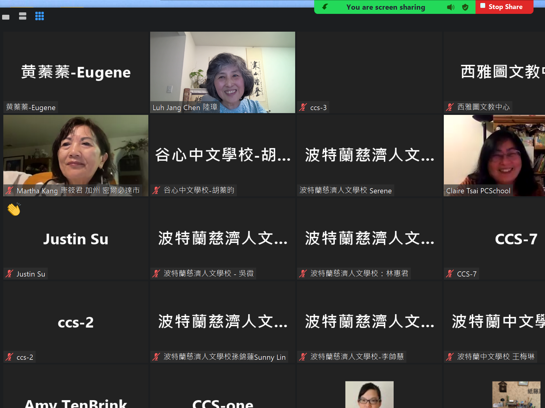Click the green arrow icon on sharing bar

coord(325,7)
